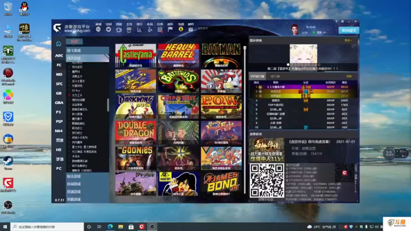
Task: Click the yellow refresh link in ranking panel
Action: point(349,76)
